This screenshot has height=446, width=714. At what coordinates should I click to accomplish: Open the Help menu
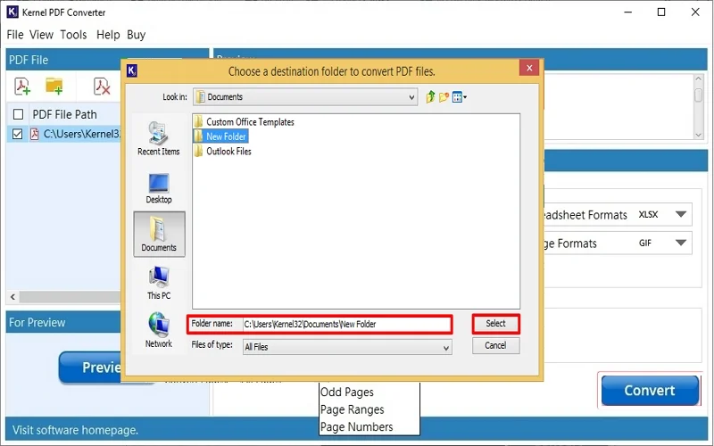tap(108, 35)
